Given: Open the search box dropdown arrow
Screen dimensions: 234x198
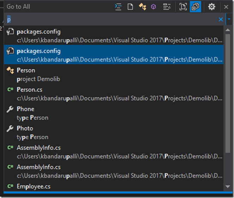Looking at the screenshot, I should [x=229, y=19].
